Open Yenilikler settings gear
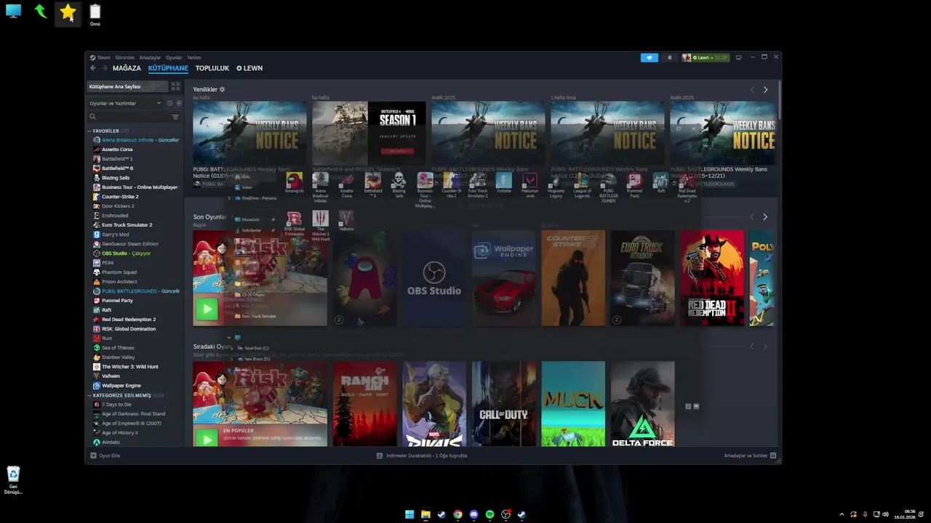The width and height of the screenshot is (931, 523). coord(222,89)
